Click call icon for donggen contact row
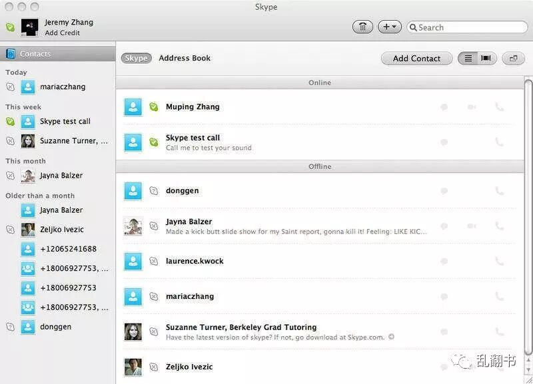533x384 pixels. pyautogui.click(x=499, y=191)
